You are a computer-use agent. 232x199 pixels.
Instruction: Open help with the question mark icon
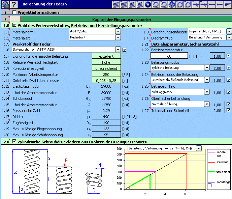point(14,4)
